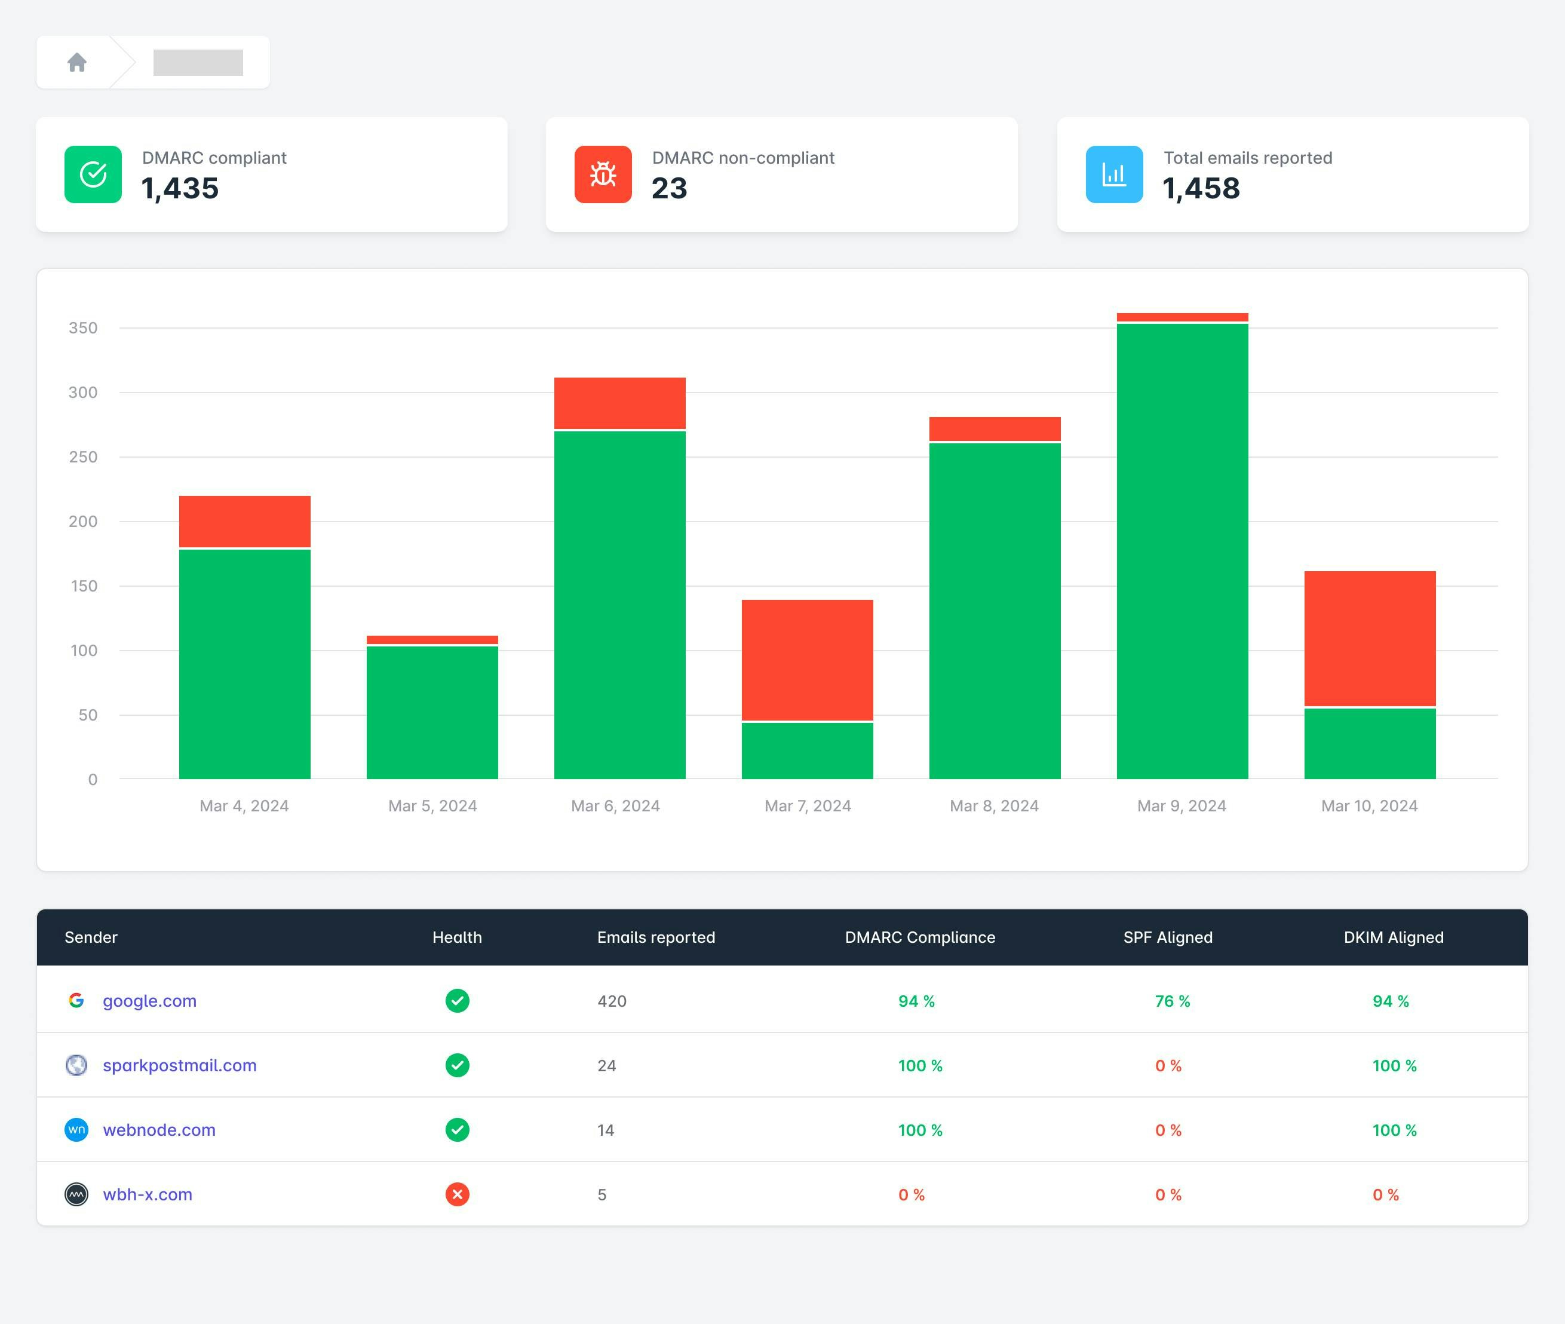Screen dimensions: 1565x1324
Task: Click the red non-compliant bar for Mar 6, 2024
Action: [619, 403]
